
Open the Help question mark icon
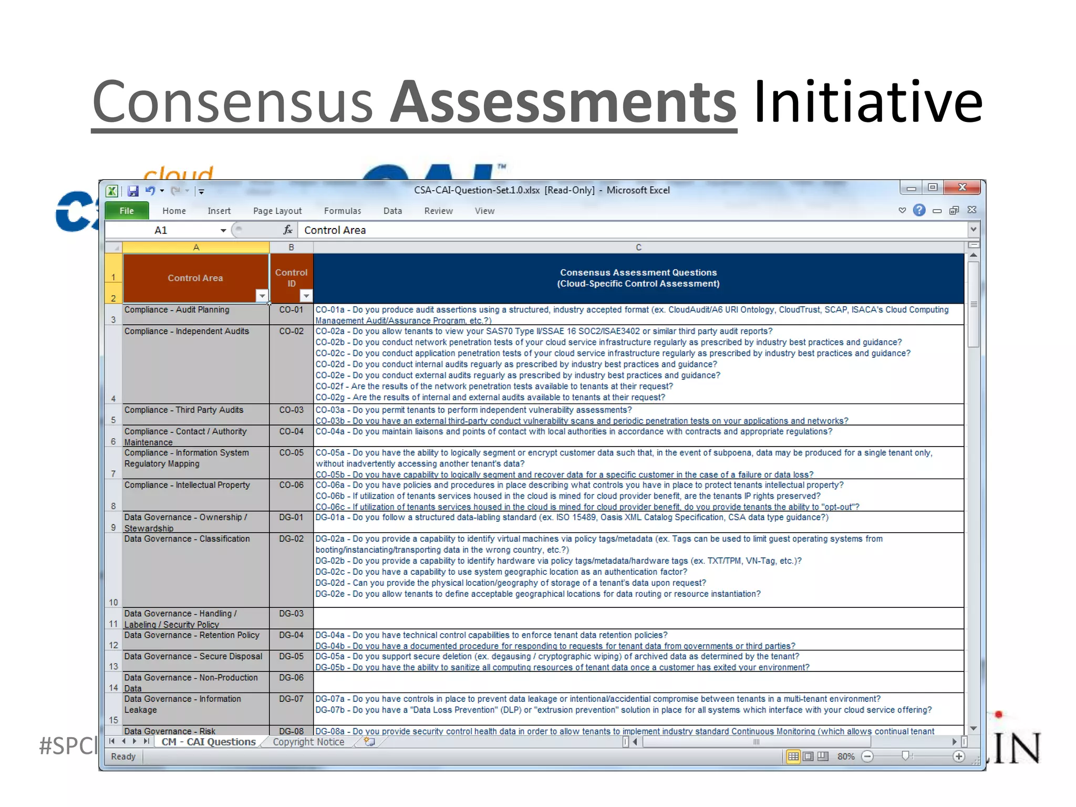[919, 210]
